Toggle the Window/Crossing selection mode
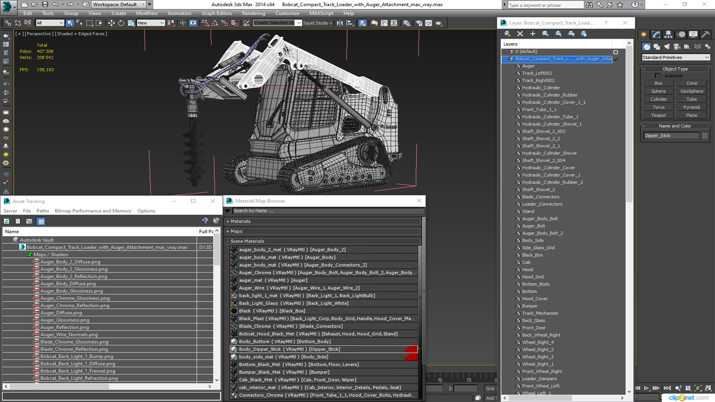The image size is (715, 402). point(99,23)
